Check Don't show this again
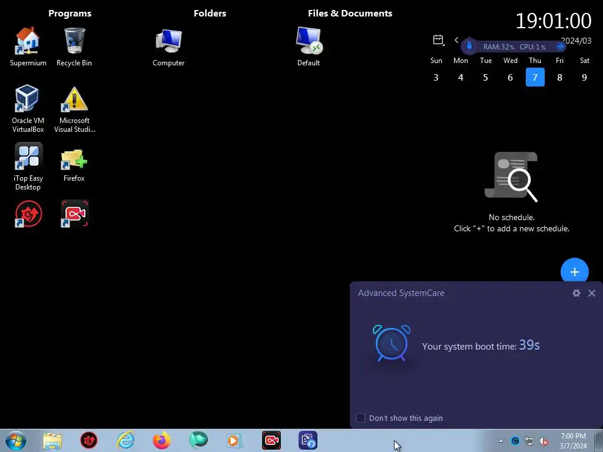Viewport: 603px width, 452px height. [x=360, y=418]
